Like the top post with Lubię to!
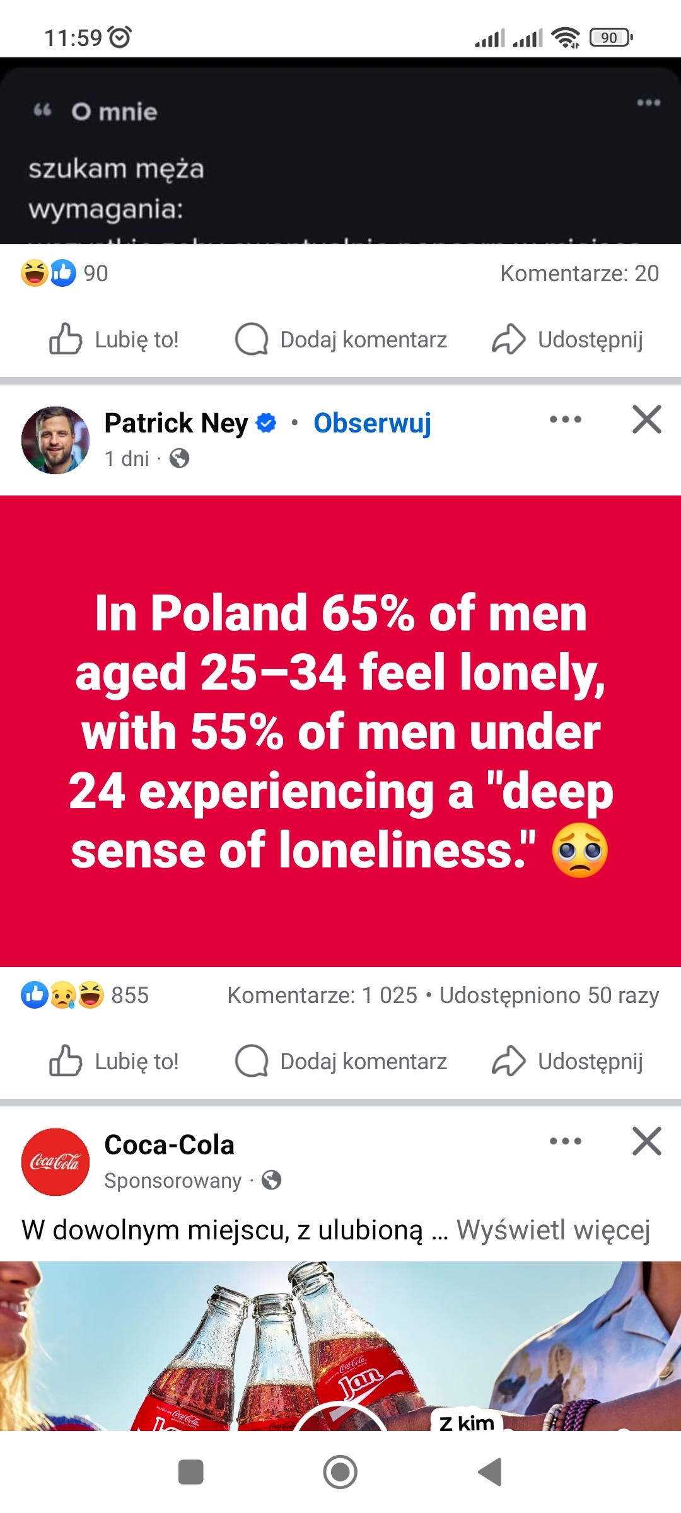The image size is (681, 1513). tap(114, 340)
